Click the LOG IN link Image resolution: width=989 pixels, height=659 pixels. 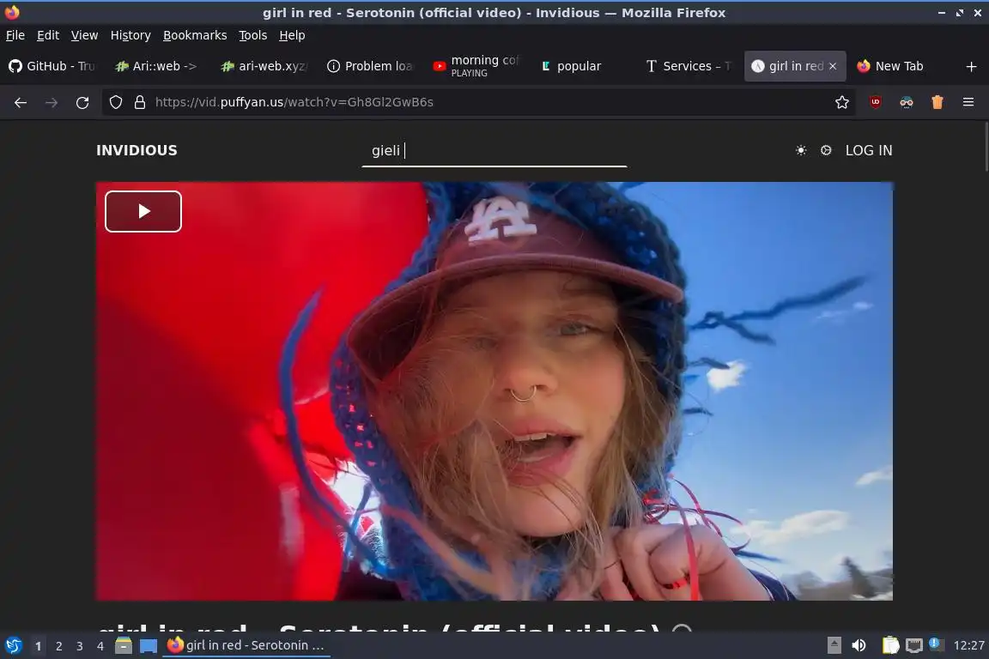point(869,150)
